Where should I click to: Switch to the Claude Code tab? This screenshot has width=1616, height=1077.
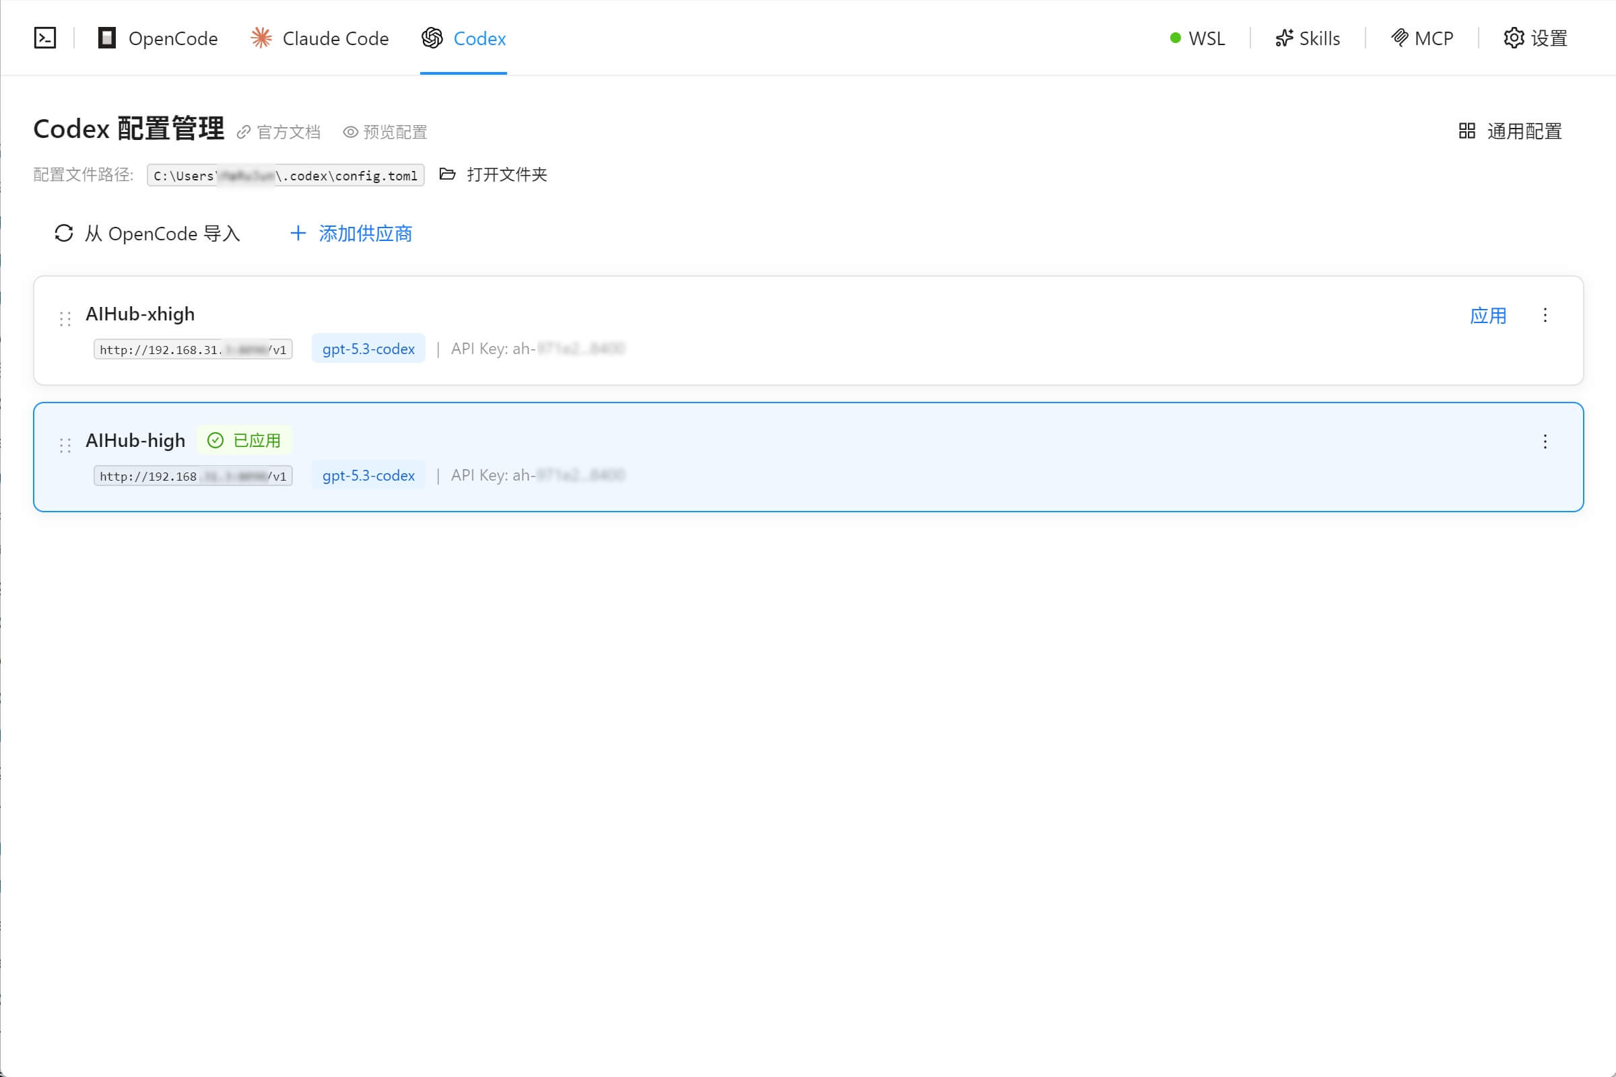[x=319, y=38]
